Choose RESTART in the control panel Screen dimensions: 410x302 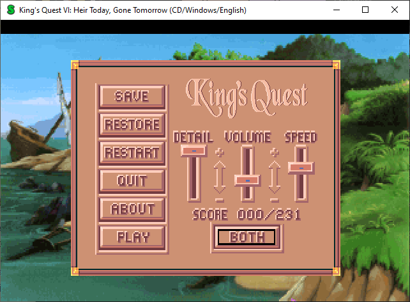[132, 153]
